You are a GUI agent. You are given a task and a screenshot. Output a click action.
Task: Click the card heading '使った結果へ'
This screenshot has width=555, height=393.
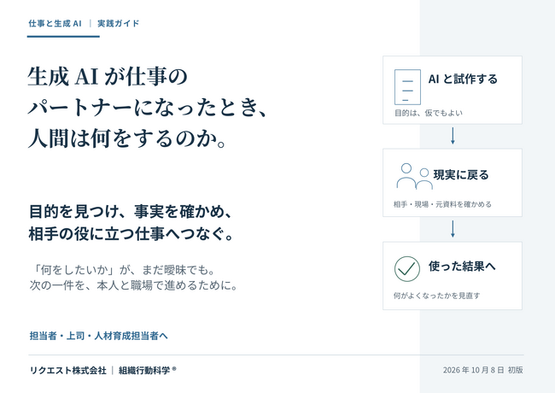462,266
